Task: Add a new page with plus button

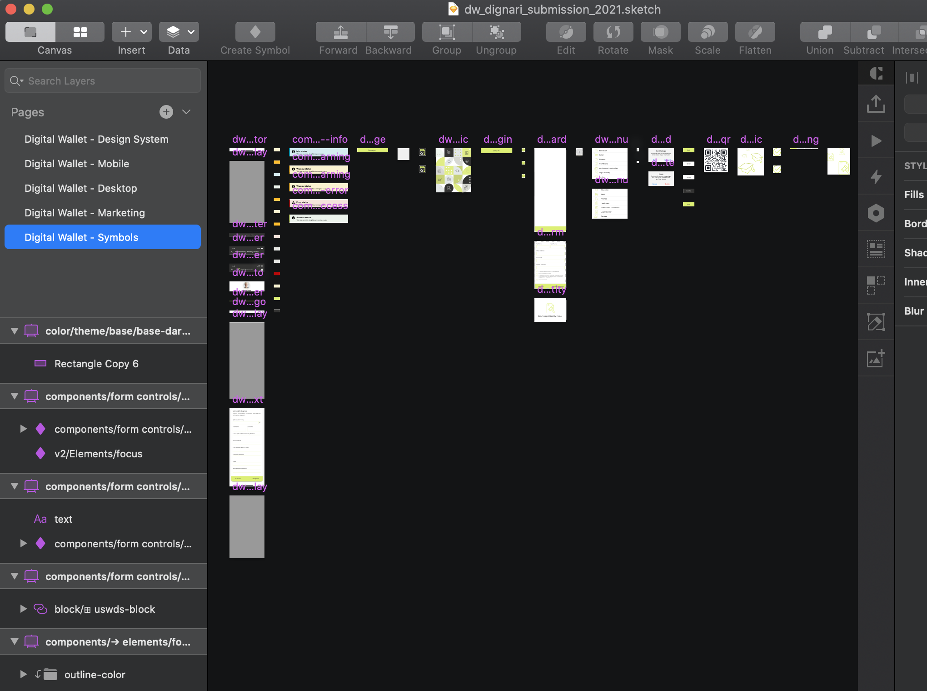Action: (x=166, y=112)
